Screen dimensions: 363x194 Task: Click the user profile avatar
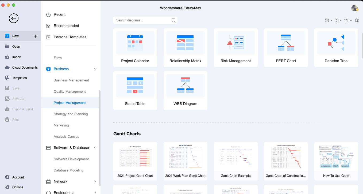(355, 8)
